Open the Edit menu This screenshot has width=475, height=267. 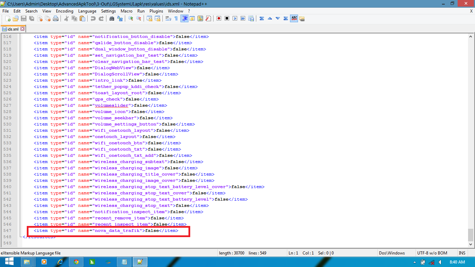17,11
